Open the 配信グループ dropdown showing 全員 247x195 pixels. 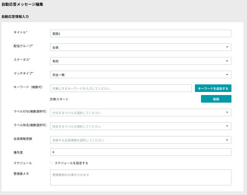[x=141, y=47]
